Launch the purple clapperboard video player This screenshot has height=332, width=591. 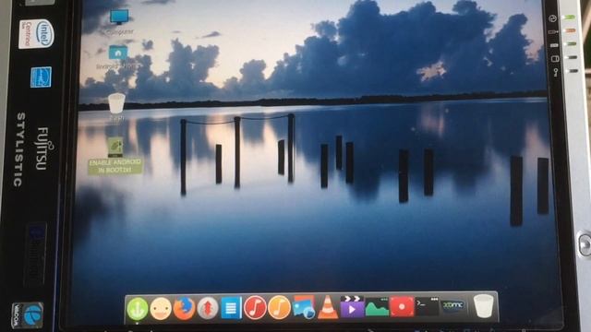(352, 306)
